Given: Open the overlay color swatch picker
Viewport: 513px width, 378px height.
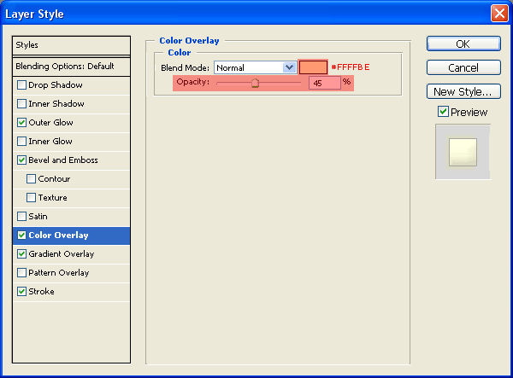Looking at the screenshot, I should coord(313,67).
